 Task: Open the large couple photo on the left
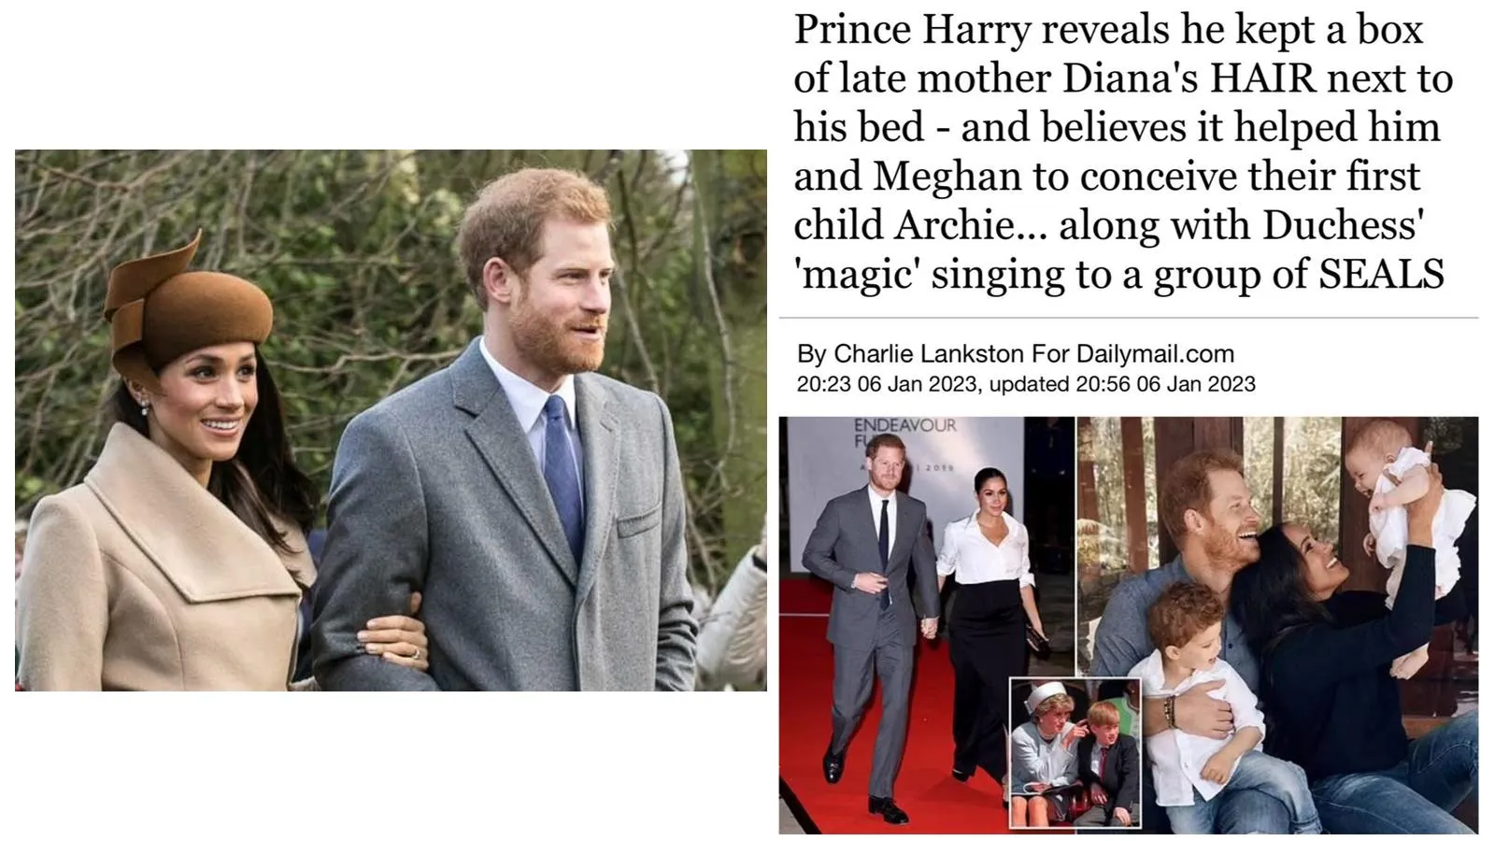(391, 420)
